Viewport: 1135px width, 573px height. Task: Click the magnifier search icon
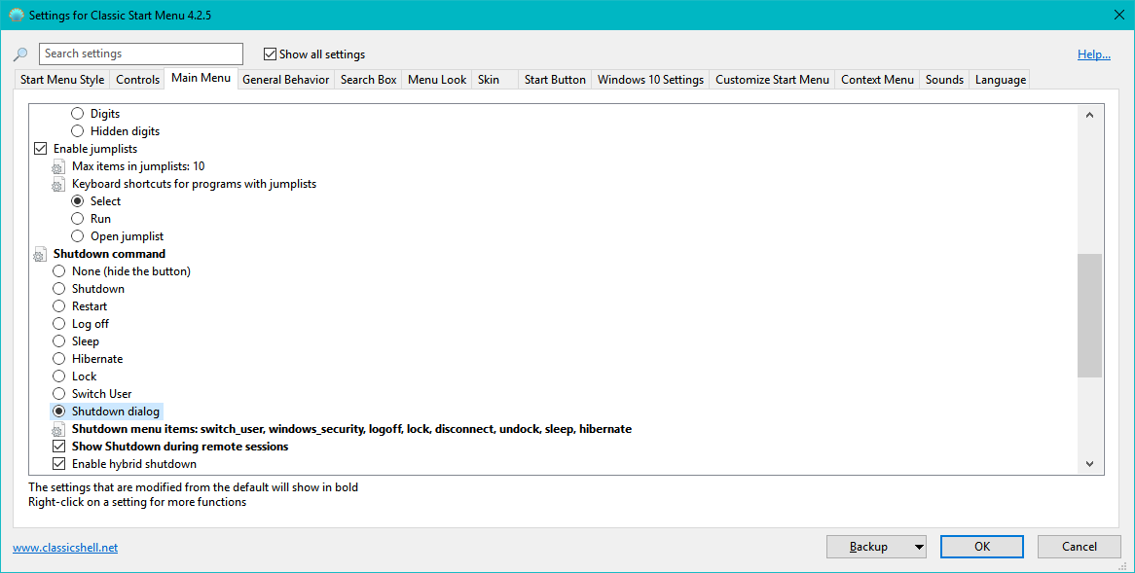(21, 54)
